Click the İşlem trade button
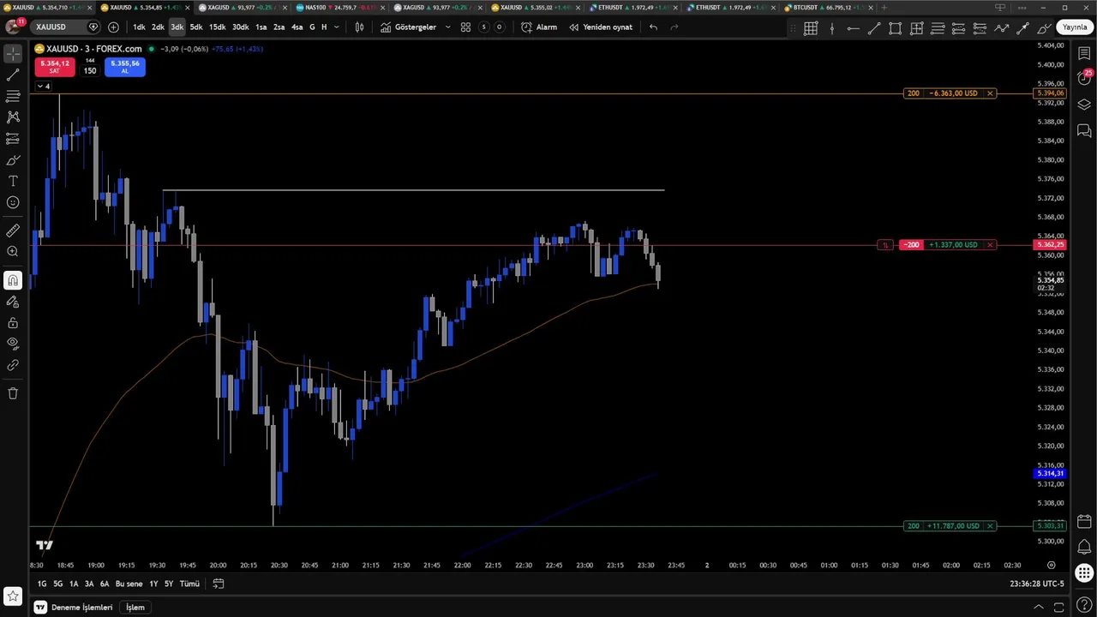 135,608
